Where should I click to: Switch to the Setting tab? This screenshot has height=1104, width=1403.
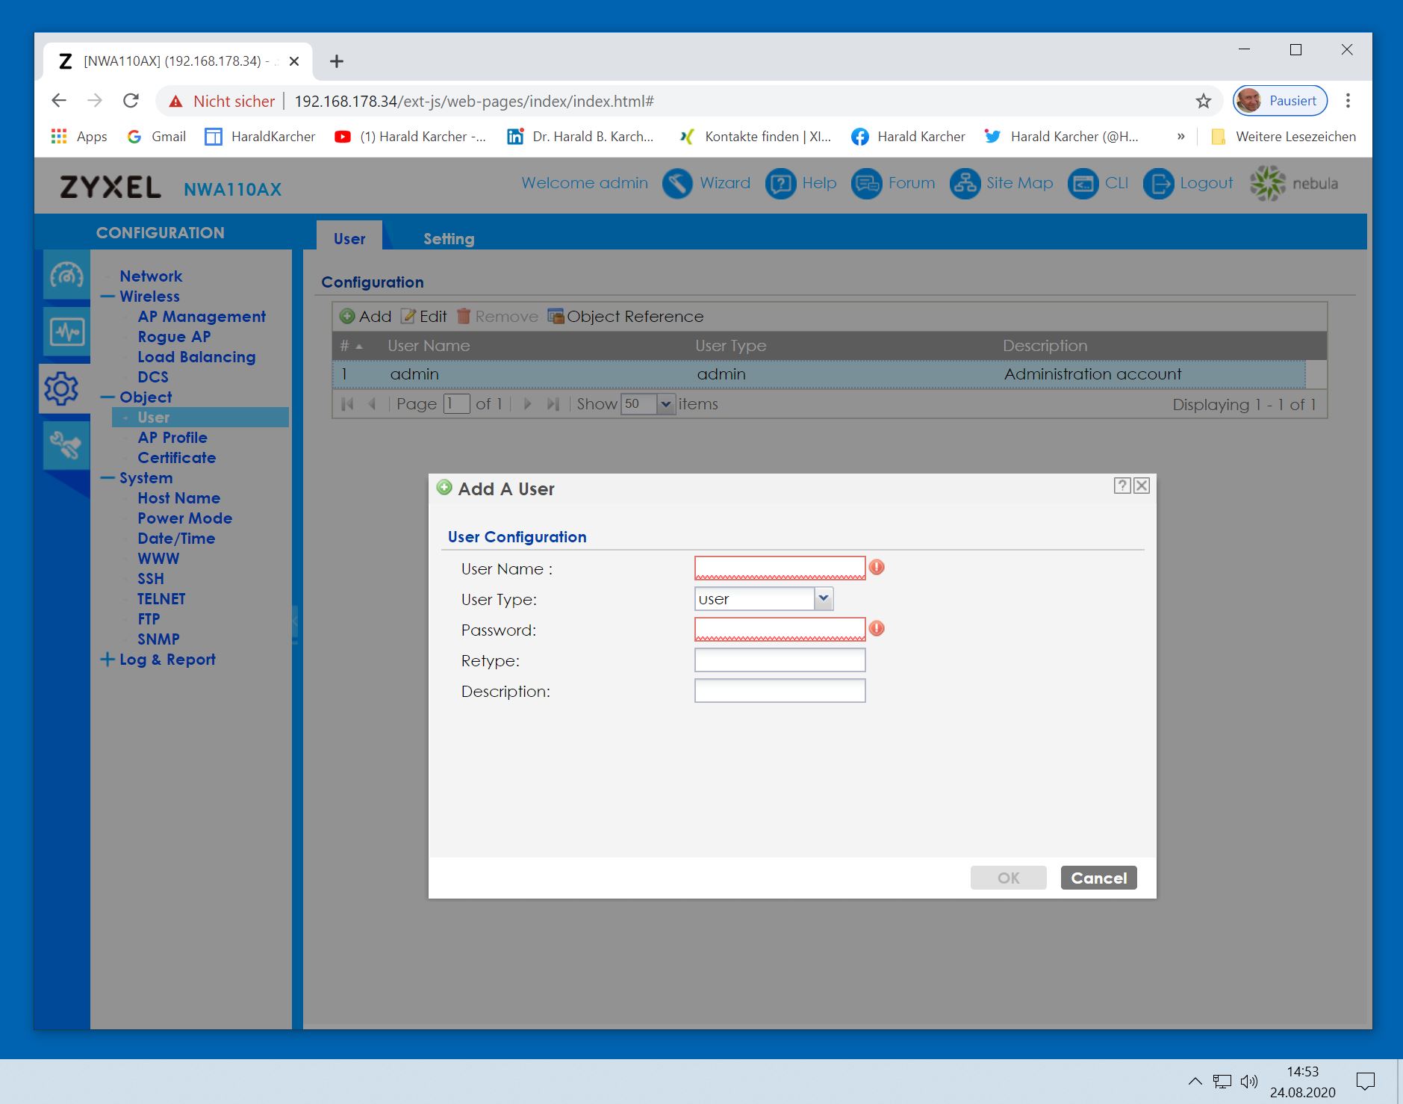(448, 239)
